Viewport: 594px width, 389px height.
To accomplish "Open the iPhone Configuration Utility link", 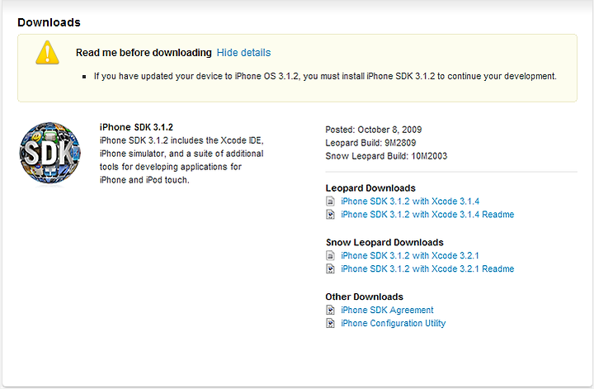I will point(394,324).
